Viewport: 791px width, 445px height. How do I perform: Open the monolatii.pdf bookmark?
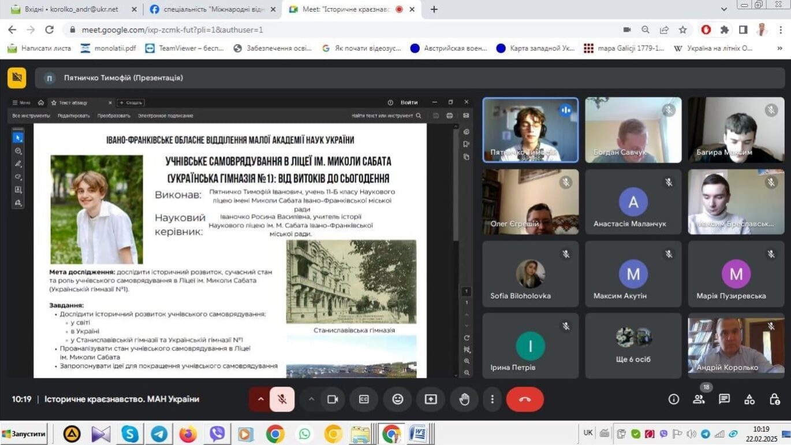coord(109,48)
